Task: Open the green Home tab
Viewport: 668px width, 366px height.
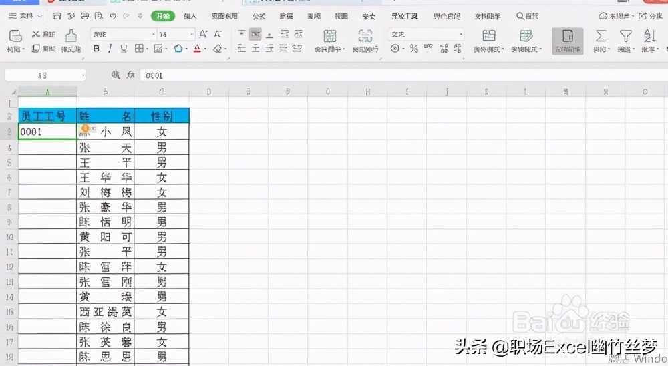Action: [x=163, y=16]
